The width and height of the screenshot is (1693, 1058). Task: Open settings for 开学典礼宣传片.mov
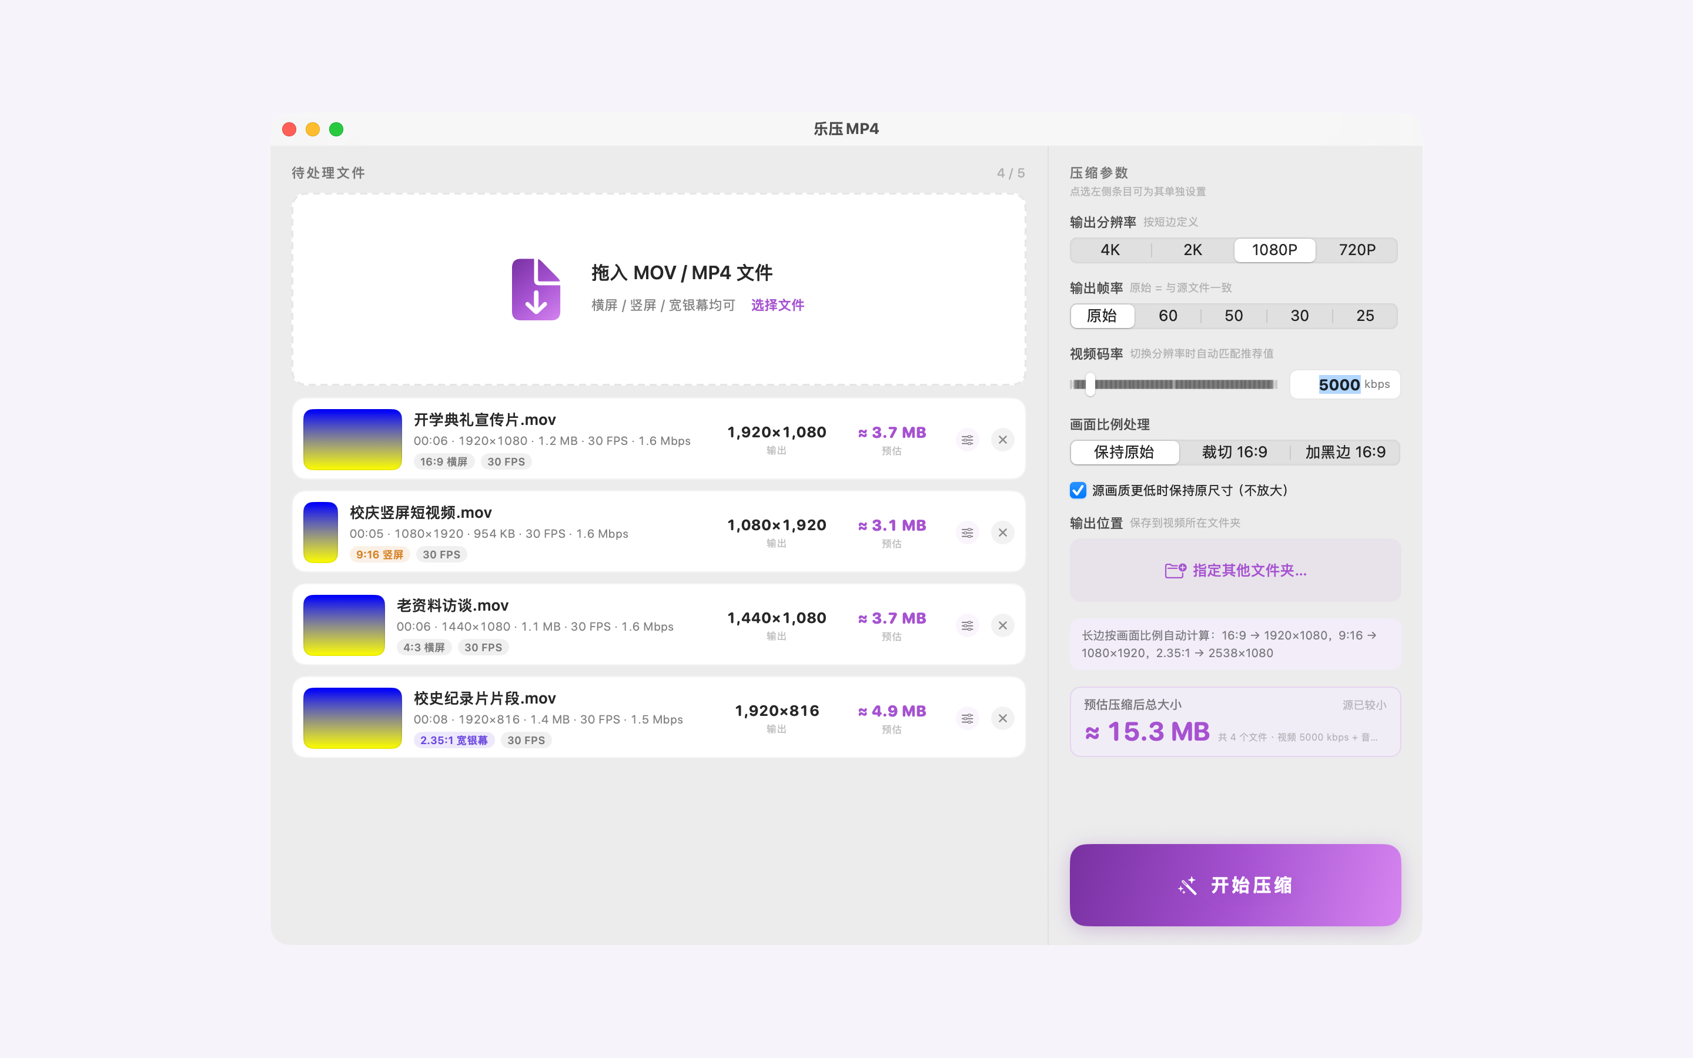tap(967, 440)
